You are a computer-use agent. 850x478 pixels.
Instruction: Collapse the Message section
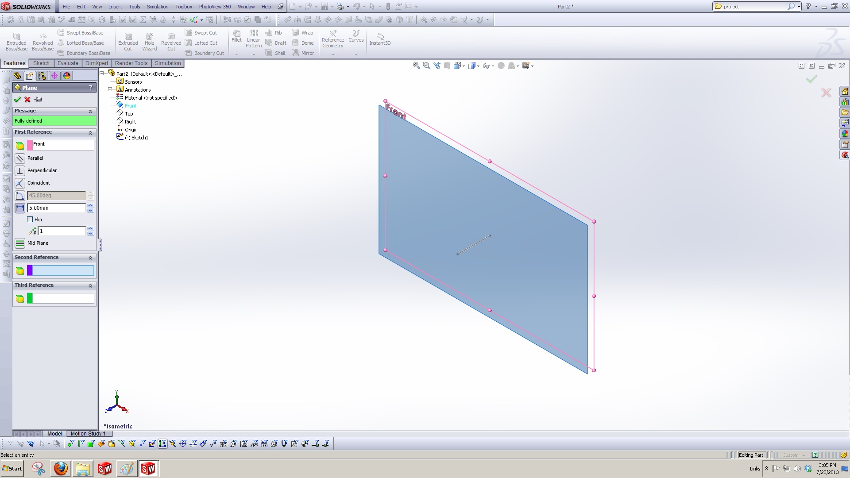click(90, 111)
